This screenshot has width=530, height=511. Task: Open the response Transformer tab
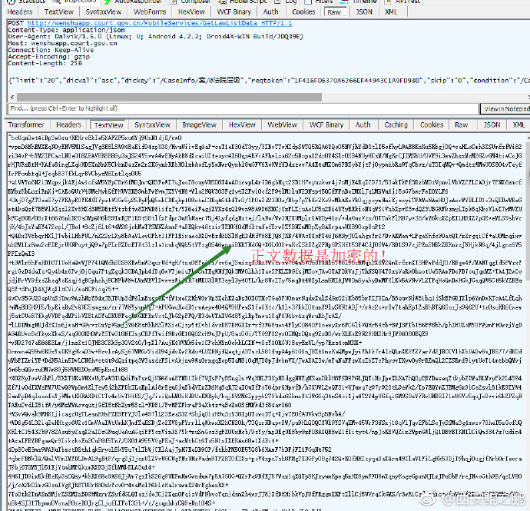tap(26, 124)
